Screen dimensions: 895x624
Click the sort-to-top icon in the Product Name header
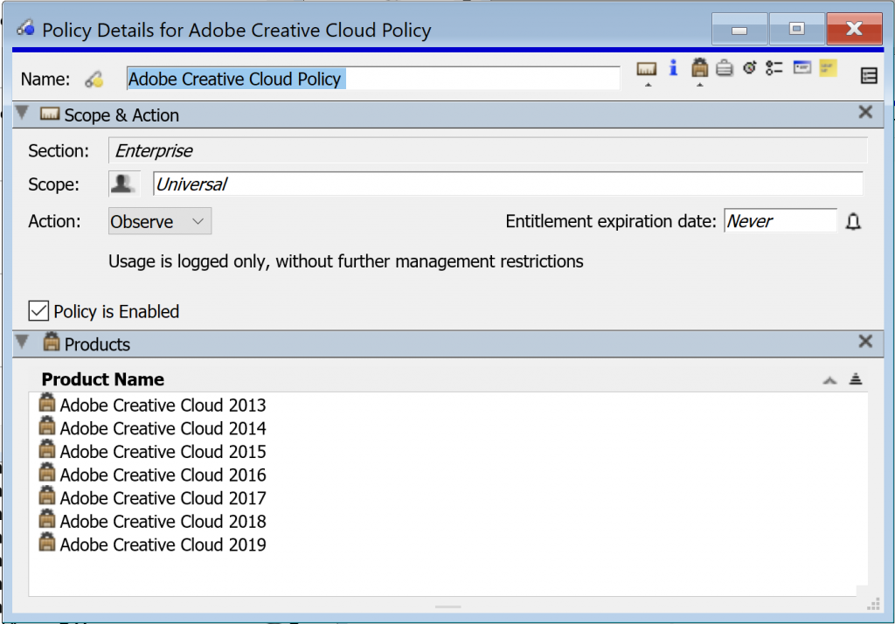pyautogui.click(x=855, y=378)
